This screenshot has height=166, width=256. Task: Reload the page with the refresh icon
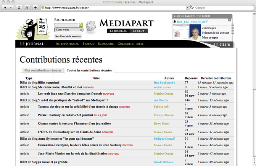tap(19, 8)
